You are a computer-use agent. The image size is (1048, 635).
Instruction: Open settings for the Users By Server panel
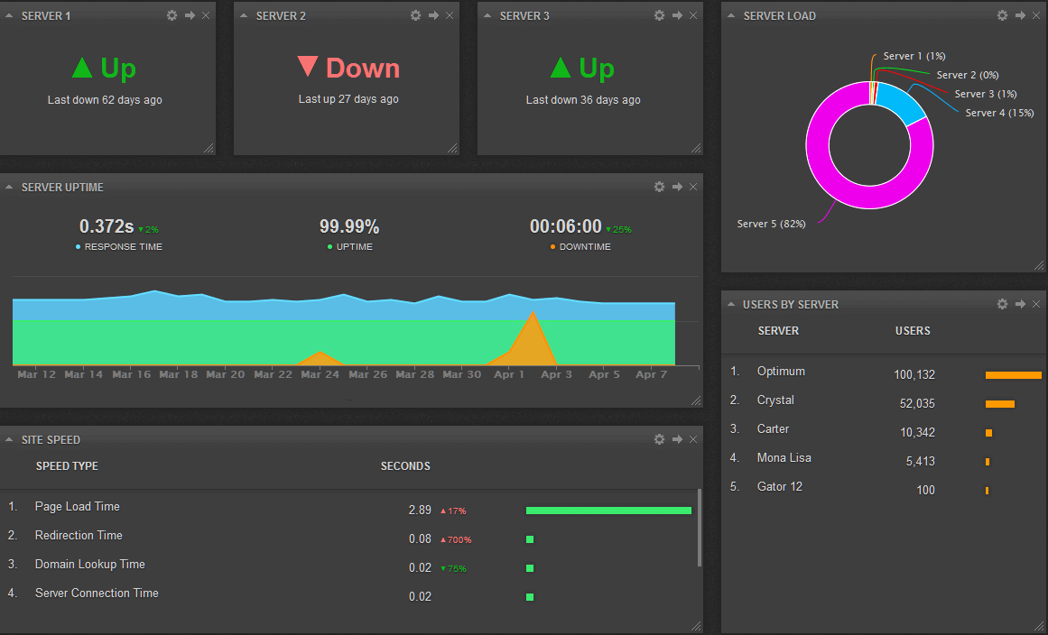coord(1002,304)
